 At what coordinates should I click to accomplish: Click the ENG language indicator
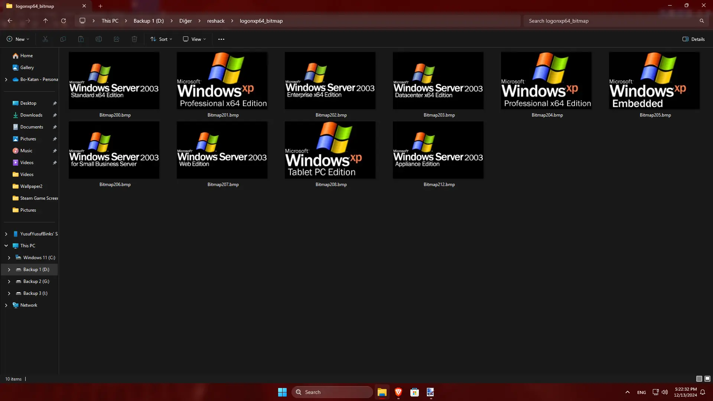point(641,392)
